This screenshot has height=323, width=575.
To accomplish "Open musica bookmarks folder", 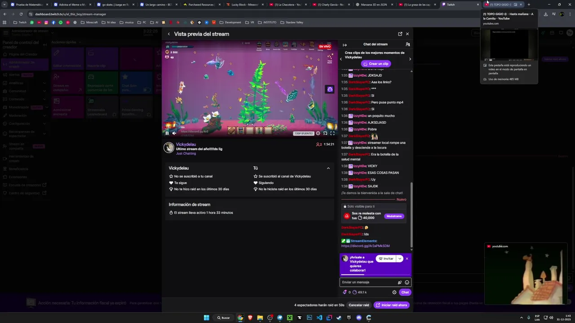I will click(x=127, y=22).
